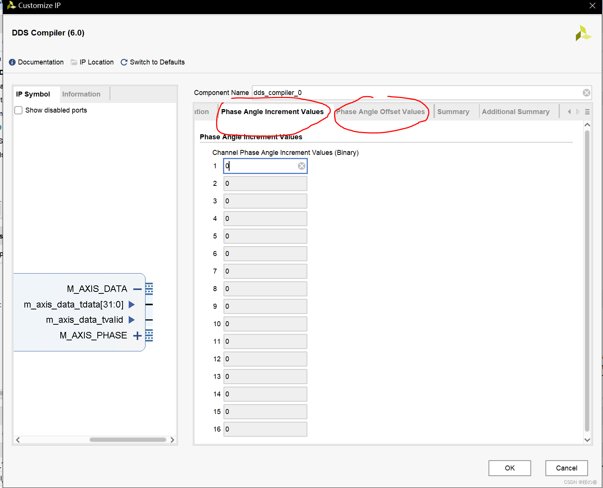Click channel 15 phase increment field
Image resolution: width=603 pixels, height=488 pixels.
265,412
